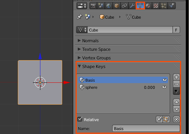Screen dimensions: 189x134
Task: Open the Modifiers tab (wrench icon)
Action: (132, 6)
